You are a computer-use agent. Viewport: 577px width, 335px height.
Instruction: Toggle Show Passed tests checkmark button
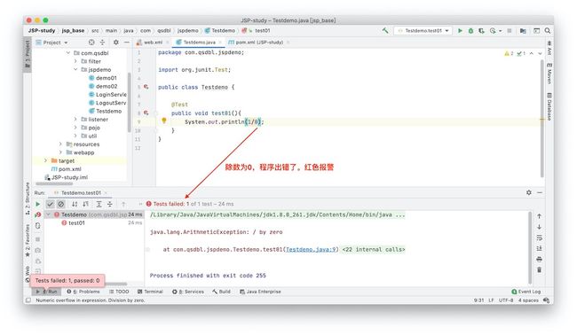[x=51, y=204]
